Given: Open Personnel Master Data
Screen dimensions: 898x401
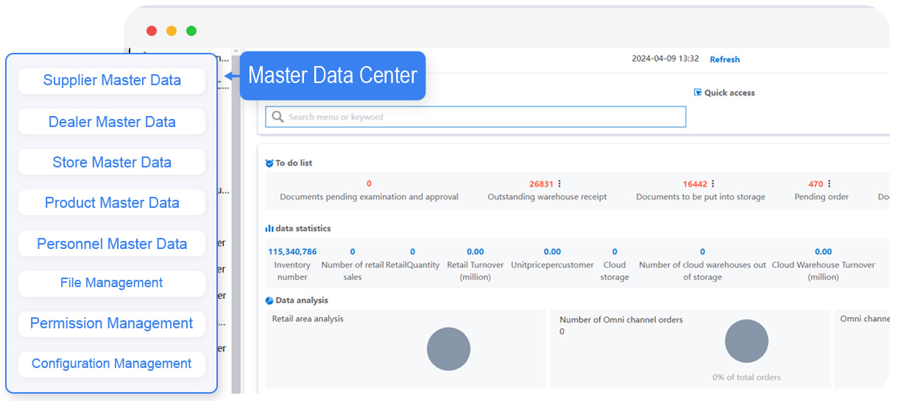Looking at the screenshot, I should pos(112,244).
